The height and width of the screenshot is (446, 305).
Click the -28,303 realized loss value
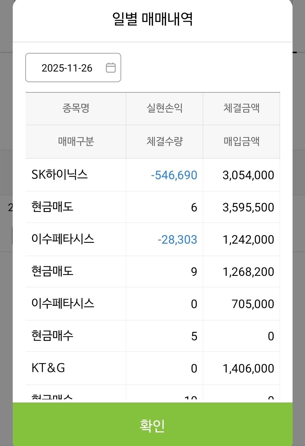coord(177,240)
